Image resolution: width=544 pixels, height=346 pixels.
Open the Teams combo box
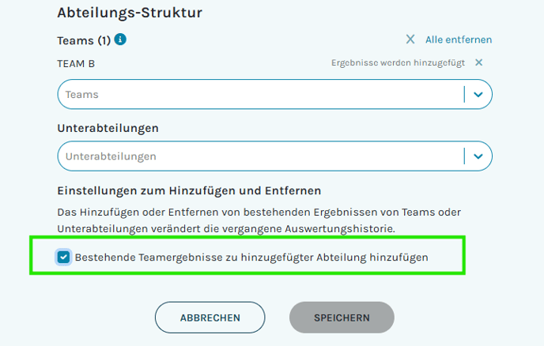pyautogui.click(x=261, y=95)
